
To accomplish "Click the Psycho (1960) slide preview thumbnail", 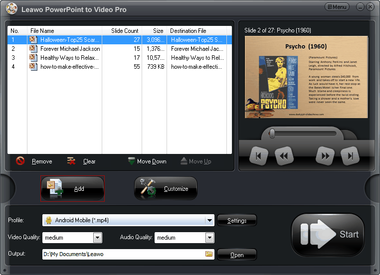I will point(306,77).
